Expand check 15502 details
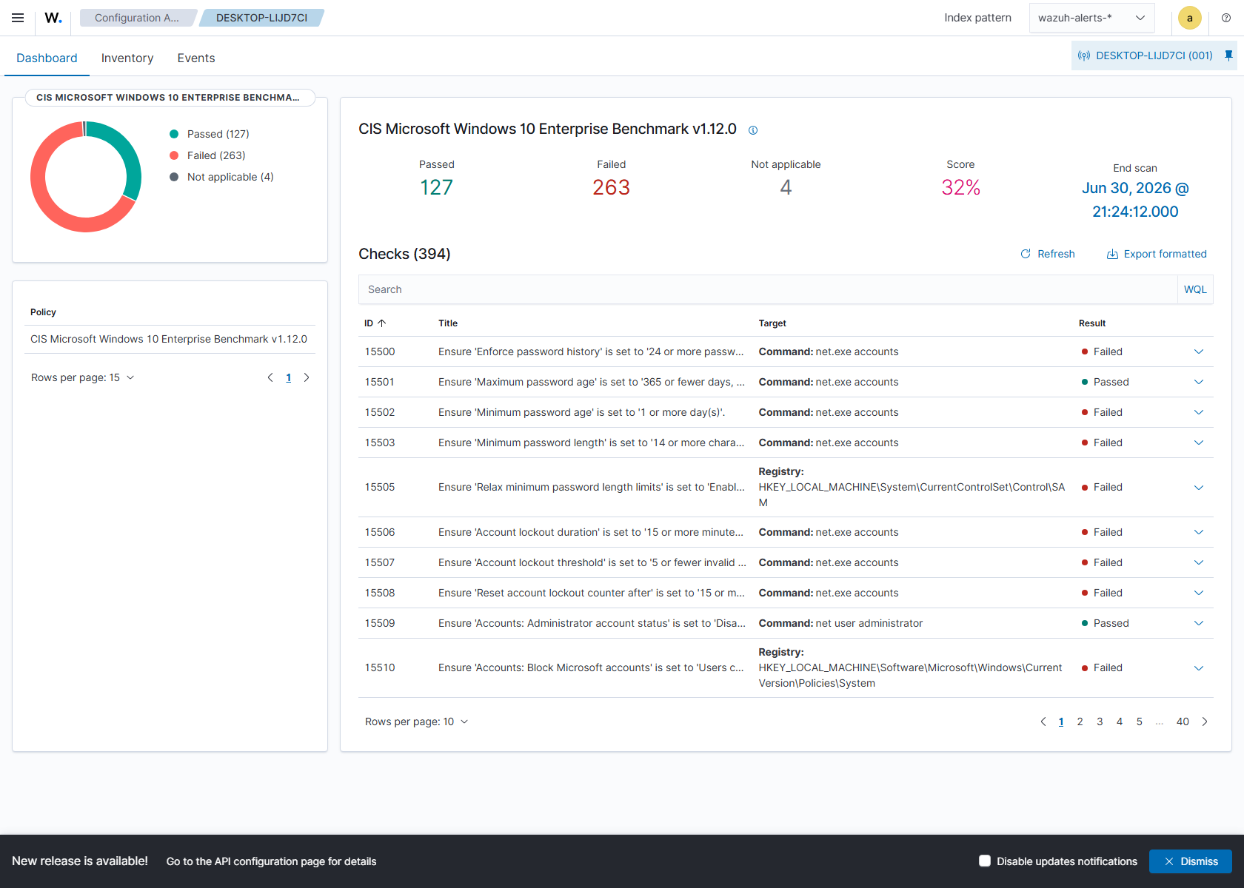The image size is (1244, 888). tap(1199, 412)
